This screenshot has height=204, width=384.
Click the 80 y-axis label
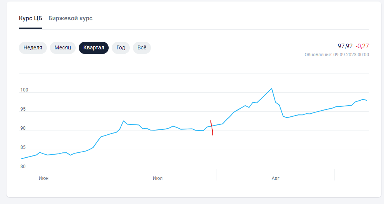coord(23,166)
